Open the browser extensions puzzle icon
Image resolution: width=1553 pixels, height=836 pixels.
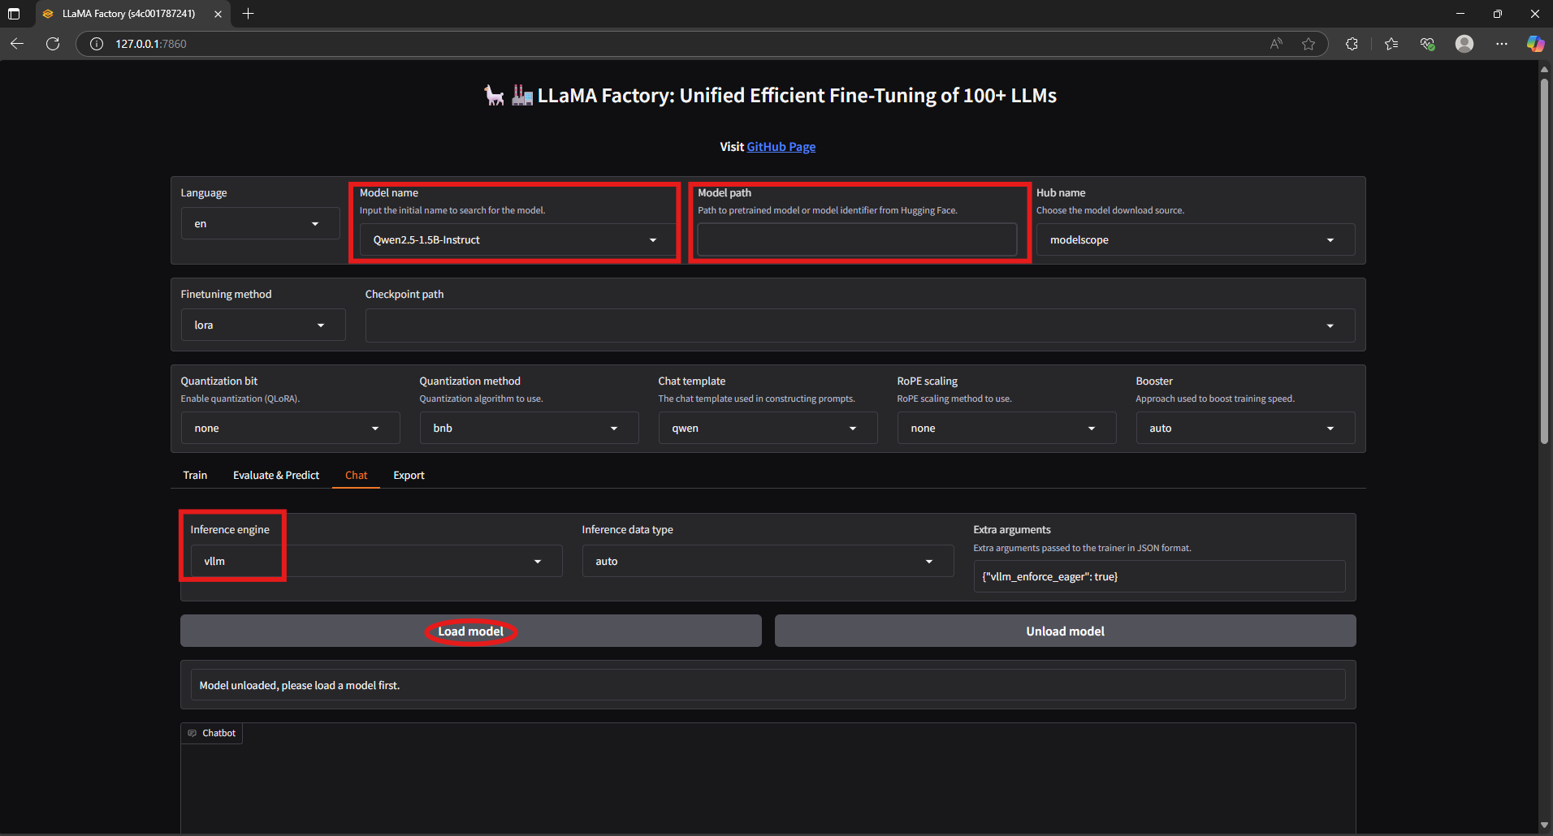click(1352, 44)
